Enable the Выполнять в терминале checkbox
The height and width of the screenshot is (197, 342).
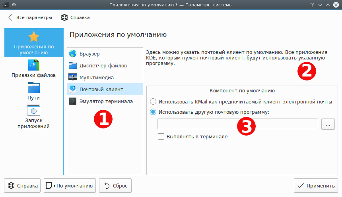coord(161,136)
